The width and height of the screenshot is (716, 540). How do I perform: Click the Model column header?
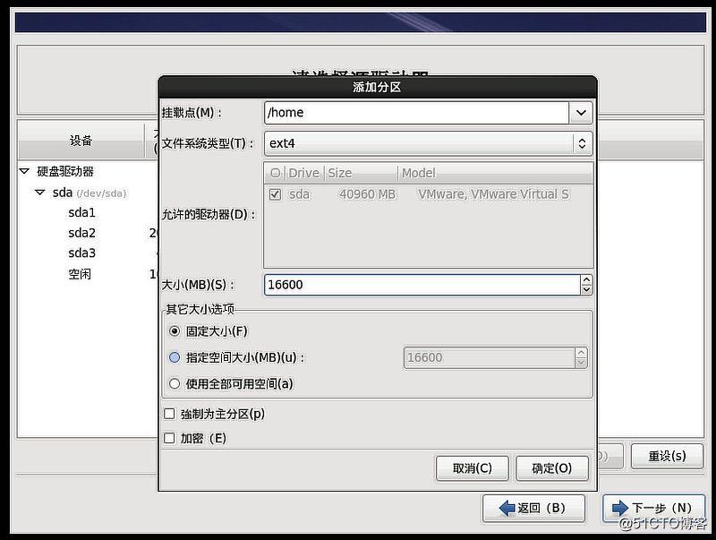[496, 173]
